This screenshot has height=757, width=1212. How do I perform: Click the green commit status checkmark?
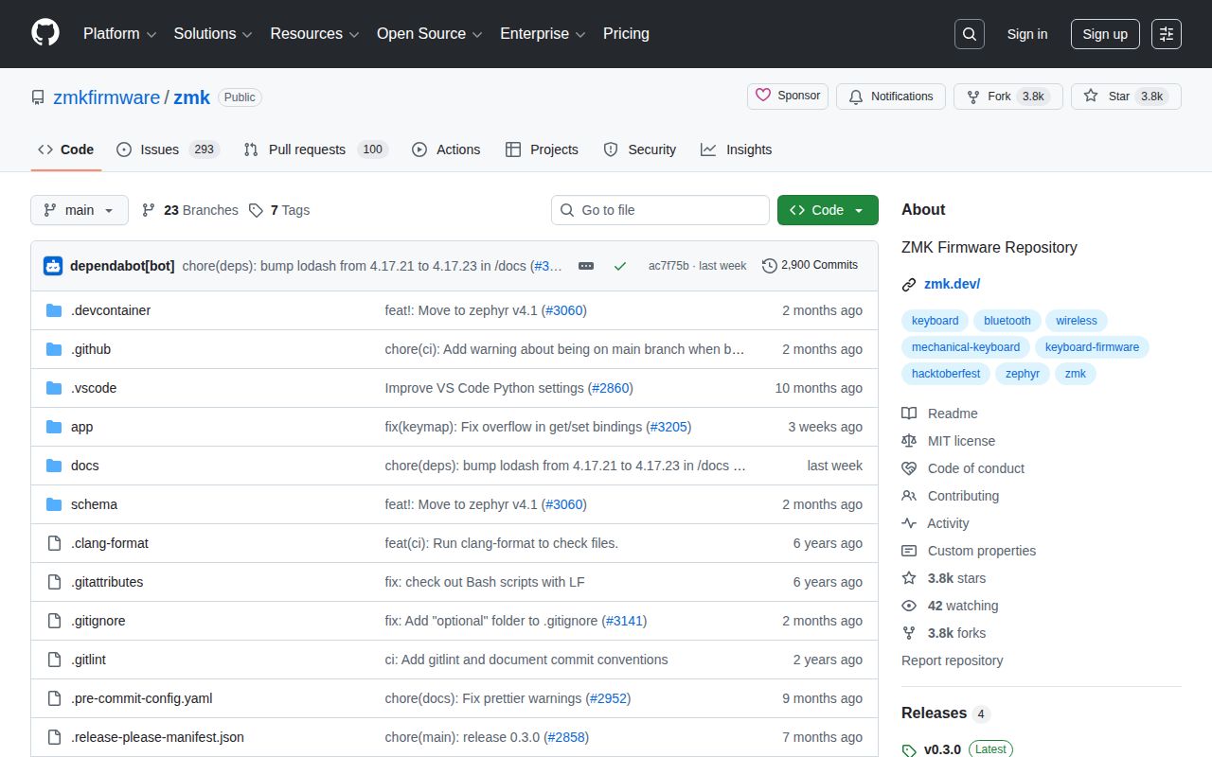[620, 266]
